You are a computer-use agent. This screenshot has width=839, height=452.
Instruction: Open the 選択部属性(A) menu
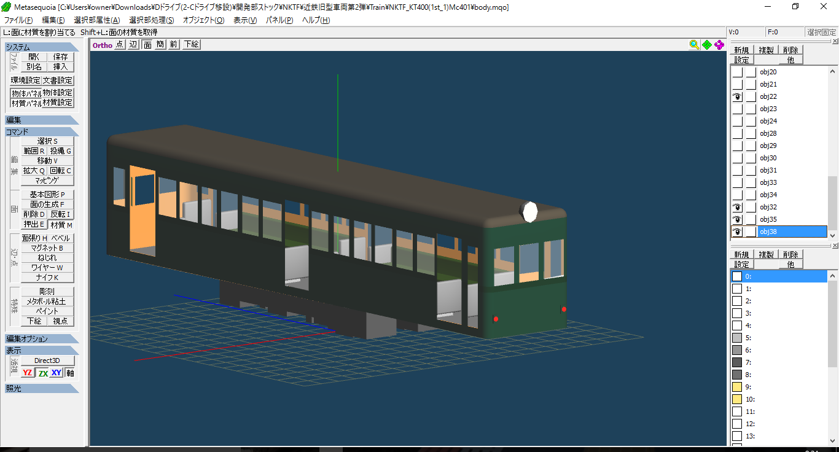tap(97, 20)
